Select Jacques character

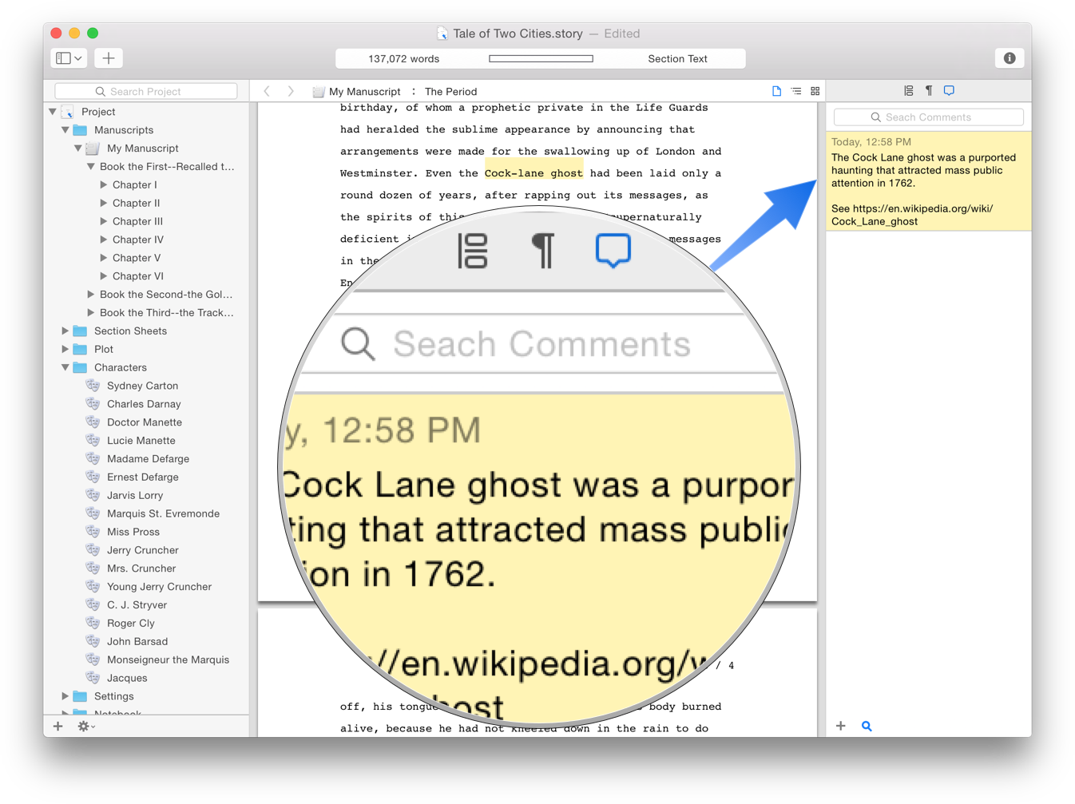coord(127,679)
